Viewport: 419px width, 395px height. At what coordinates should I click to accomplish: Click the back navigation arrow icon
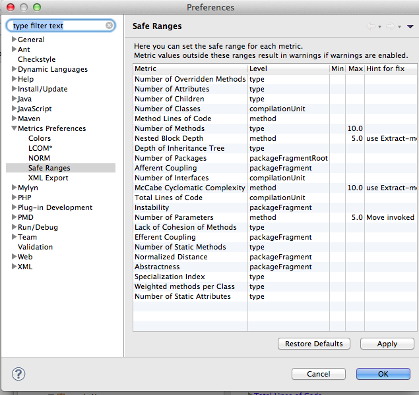[371, 26]
